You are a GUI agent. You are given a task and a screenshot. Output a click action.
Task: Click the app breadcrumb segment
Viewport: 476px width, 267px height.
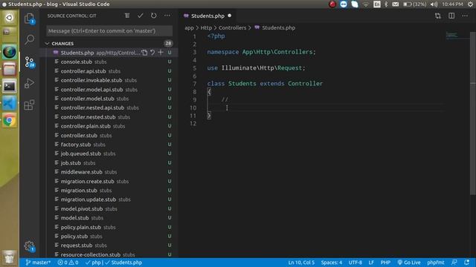click(189, 27)
